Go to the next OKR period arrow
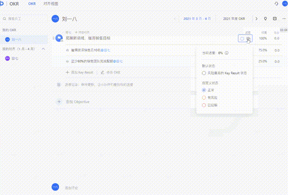The image size is (288, 195). click(256, 19)
